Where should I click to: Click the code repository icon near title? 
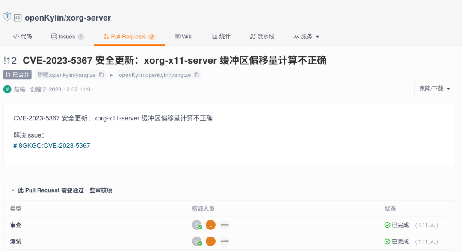click(x=18, y=18)
